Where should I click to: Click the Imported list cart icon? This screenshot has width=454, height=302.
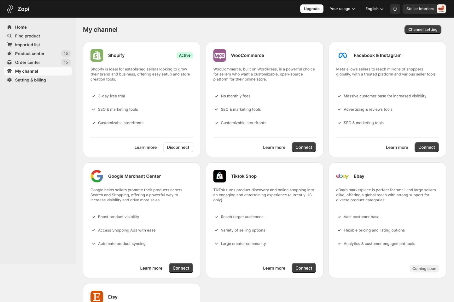coord(9,45)
